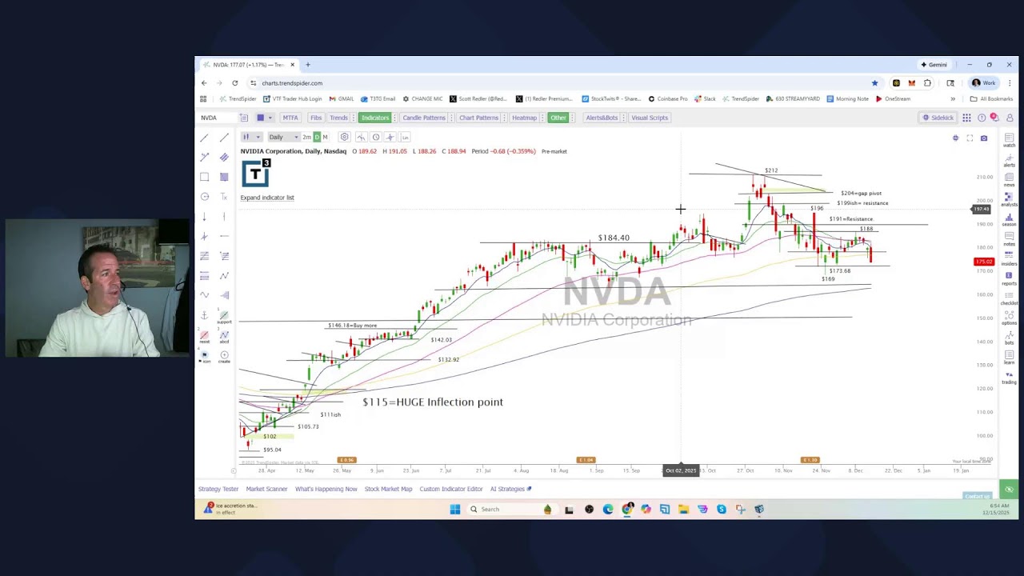Click the reset drawings tool
1024x576 pixels.
(x=204, y=337)
